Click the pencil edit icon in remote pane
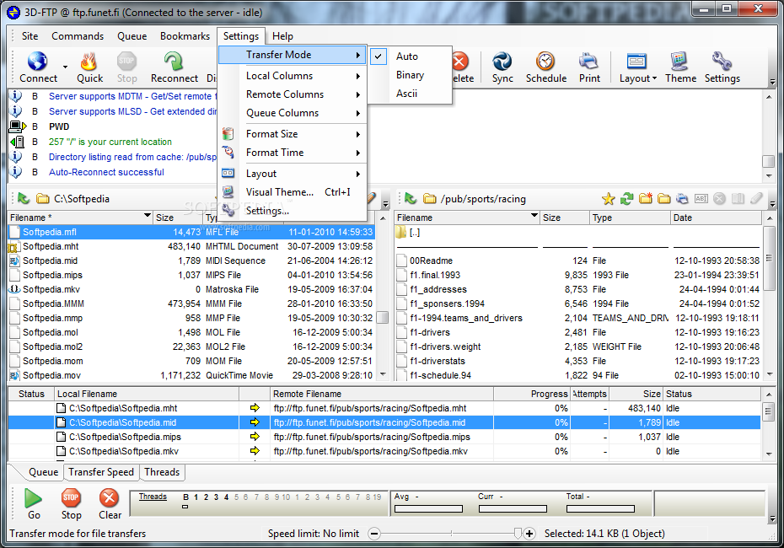 tap(756, 198)
